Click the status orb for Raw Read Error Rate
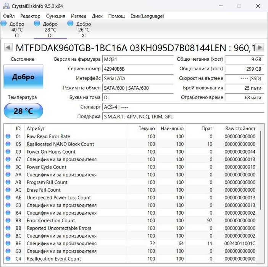This screenshot has width=268, height=267. (8, 136)
